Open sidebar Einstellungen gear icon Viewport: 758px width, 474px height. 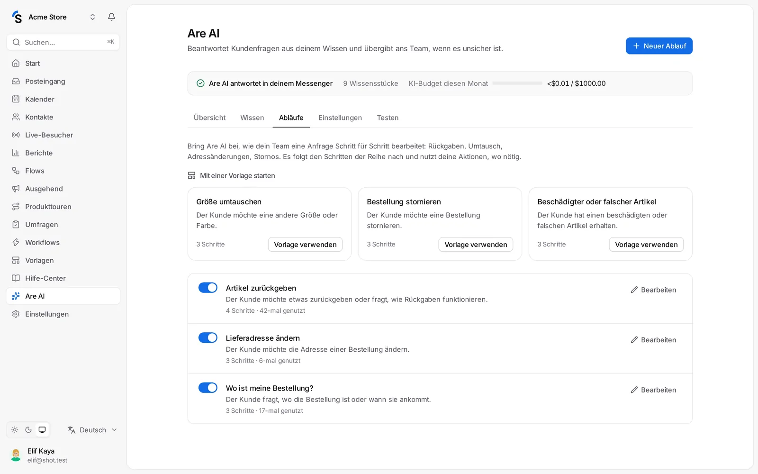16,314
